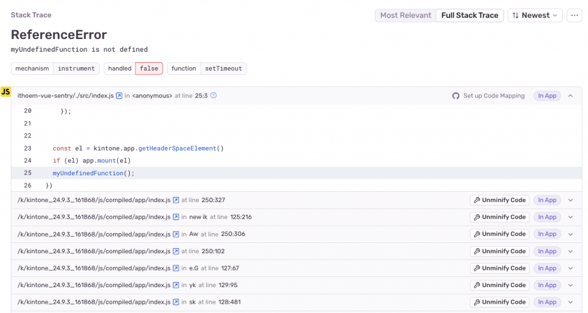Click the setTimeout tag value
Image resolution: width=588 pixels, height=313 pixels.
tap(223, 68)
